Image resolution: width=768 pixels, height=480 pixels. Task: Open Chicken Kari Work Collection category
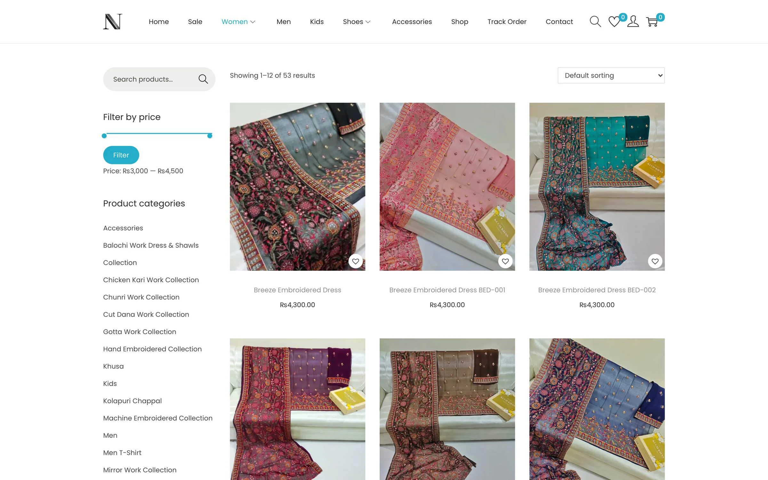click(x=151, y=280)
